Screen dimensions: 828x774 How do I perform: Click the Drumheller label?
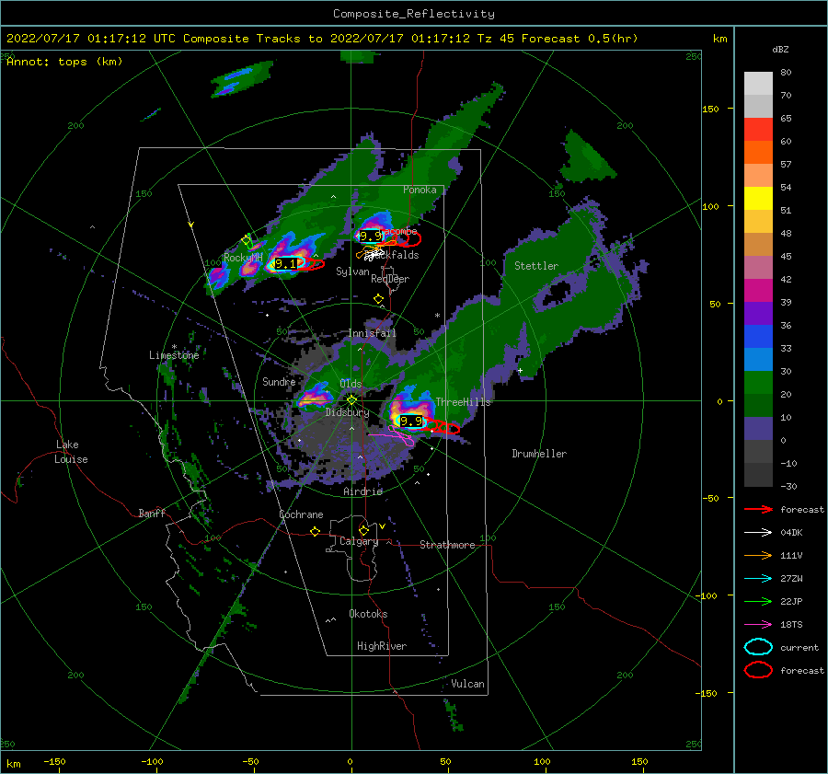tap(539, 454)
